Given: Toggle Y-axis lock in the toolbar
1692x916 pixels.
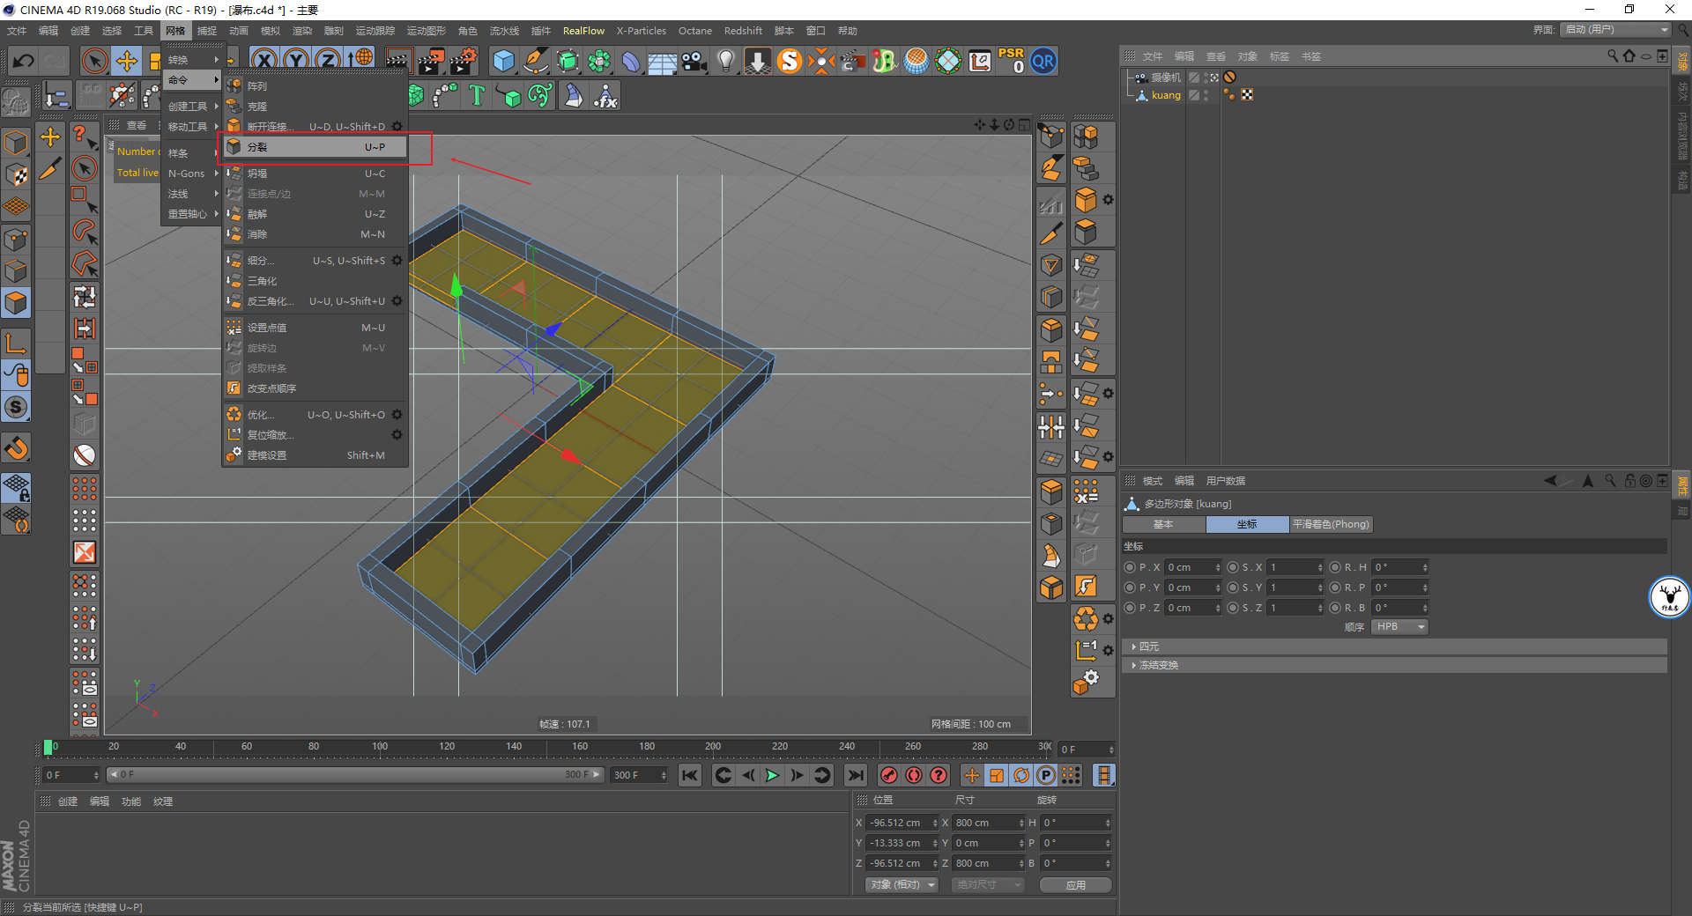Looking at the screenshot, I should [296, 61].
